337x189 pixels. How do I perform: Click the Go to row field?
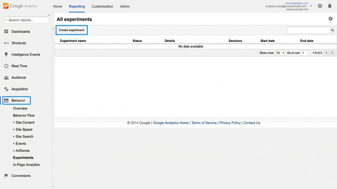[304, 53]
